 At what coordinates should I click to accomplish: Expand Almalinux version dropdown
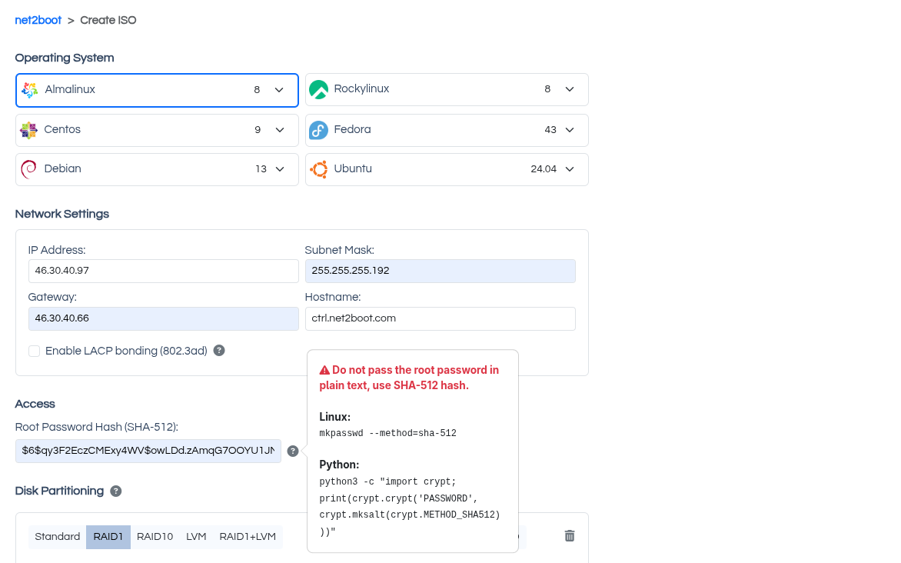pos(280,90)
